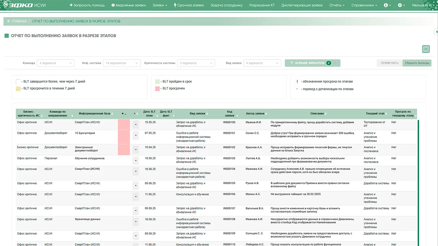Click Сбросить Фильтры button
This screenshot has width=438, height=246.
417,63
